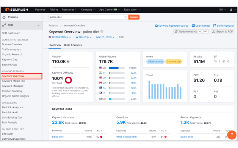Click the link SERP feature icon
238x148 pixels.
pyautogui.click(x=215, y=61)
